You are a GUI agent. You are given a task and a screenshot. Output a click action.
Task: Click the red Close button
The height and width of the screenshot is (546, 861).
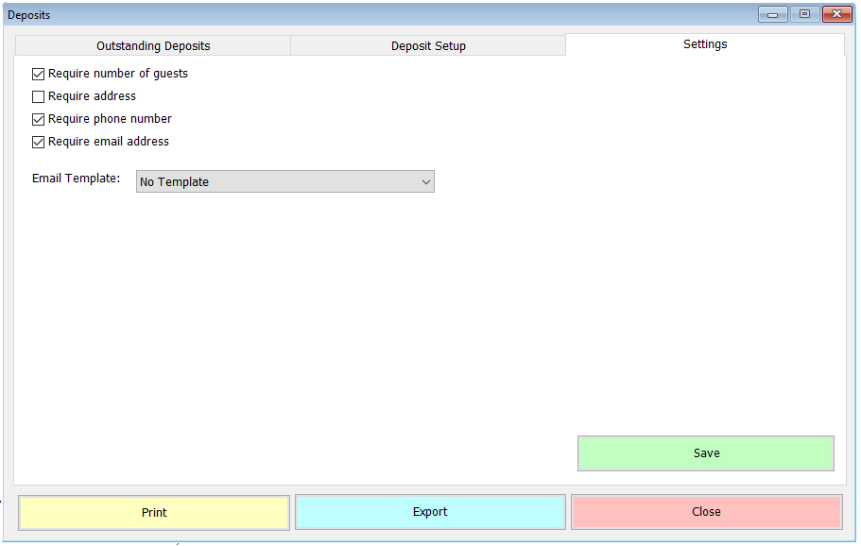[x=706, y=512]
